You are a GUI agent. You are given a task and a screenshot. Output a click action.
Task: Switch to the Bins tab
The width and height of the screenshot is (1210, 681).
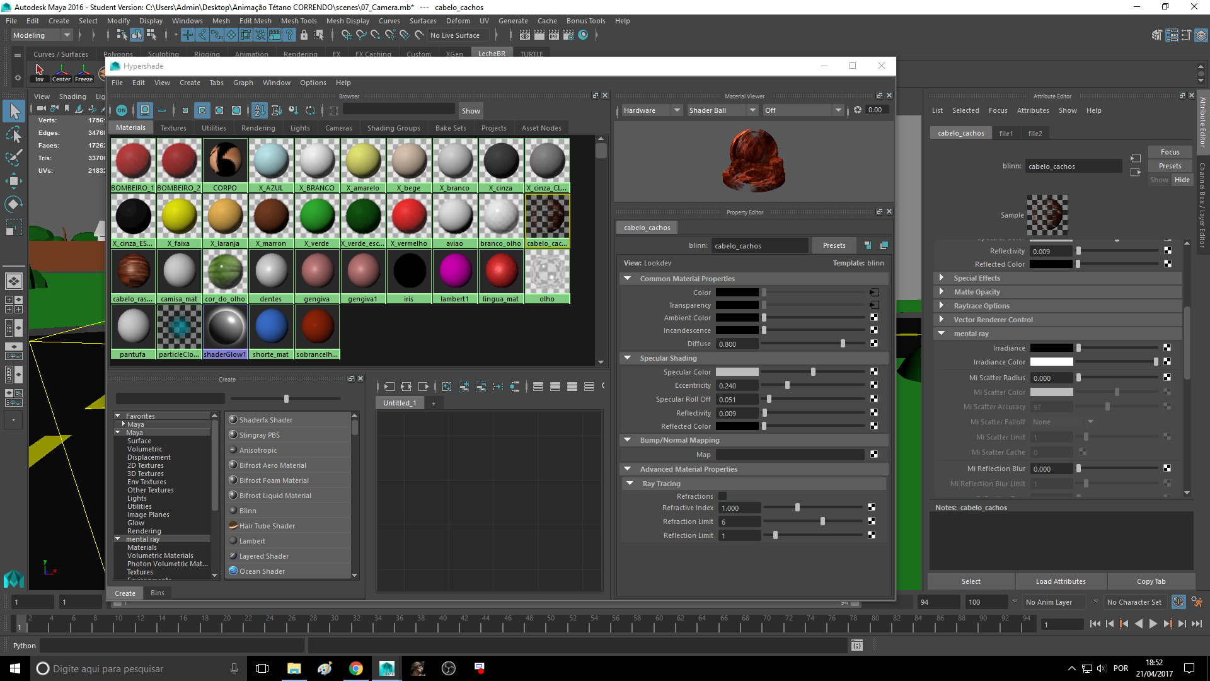158,593
